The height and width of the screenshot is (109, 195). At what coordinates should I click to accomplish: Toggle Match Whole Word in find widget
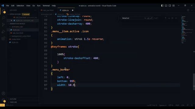click(148, 18)
